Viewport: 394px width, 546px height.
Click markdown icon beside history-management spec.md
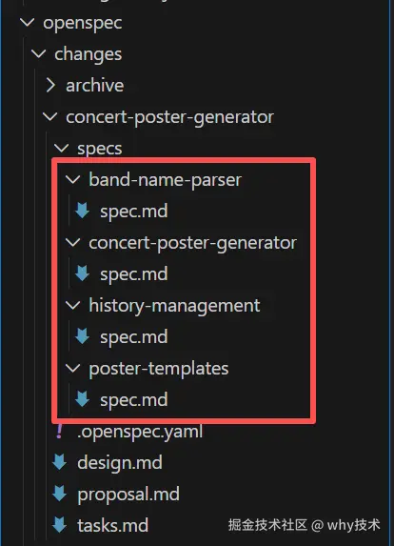click(x=83, y=336)
